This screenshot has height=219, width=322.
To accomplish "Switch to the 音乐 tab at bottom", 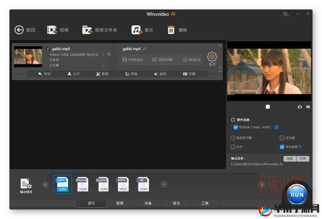I will pyautogui.click(x=177, y=203).
